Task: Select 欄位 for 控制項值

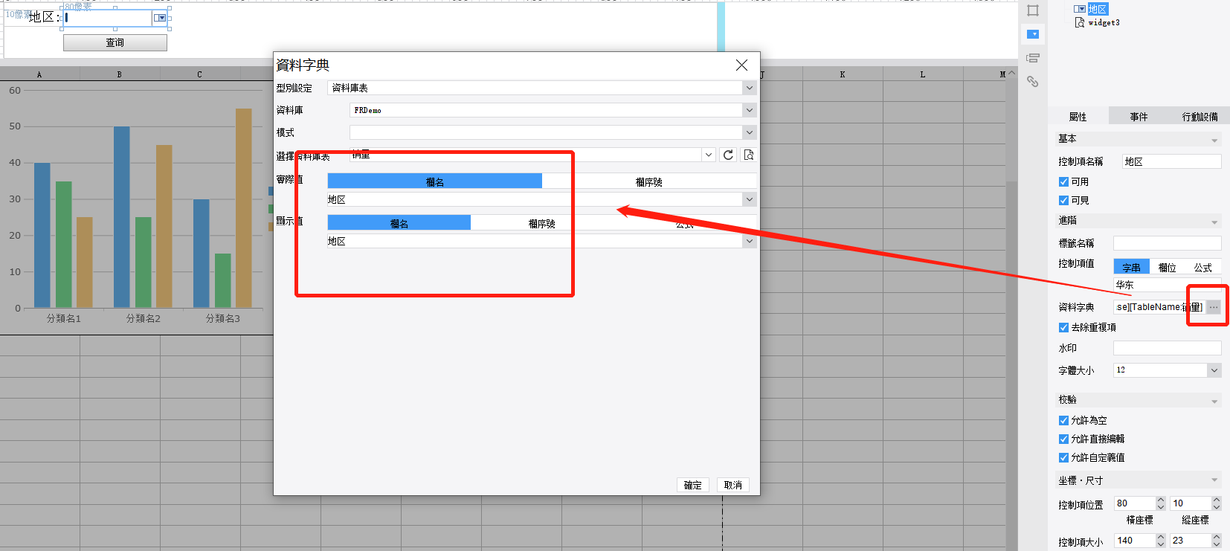Action: pos(1167,267)
